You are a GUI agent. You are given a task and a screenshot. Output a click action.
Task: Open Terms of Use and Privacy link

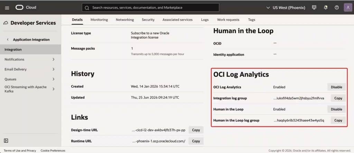(20, 151)
